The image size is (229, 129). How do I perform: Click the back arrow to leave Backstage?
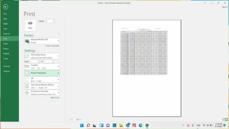coord(5,7)
